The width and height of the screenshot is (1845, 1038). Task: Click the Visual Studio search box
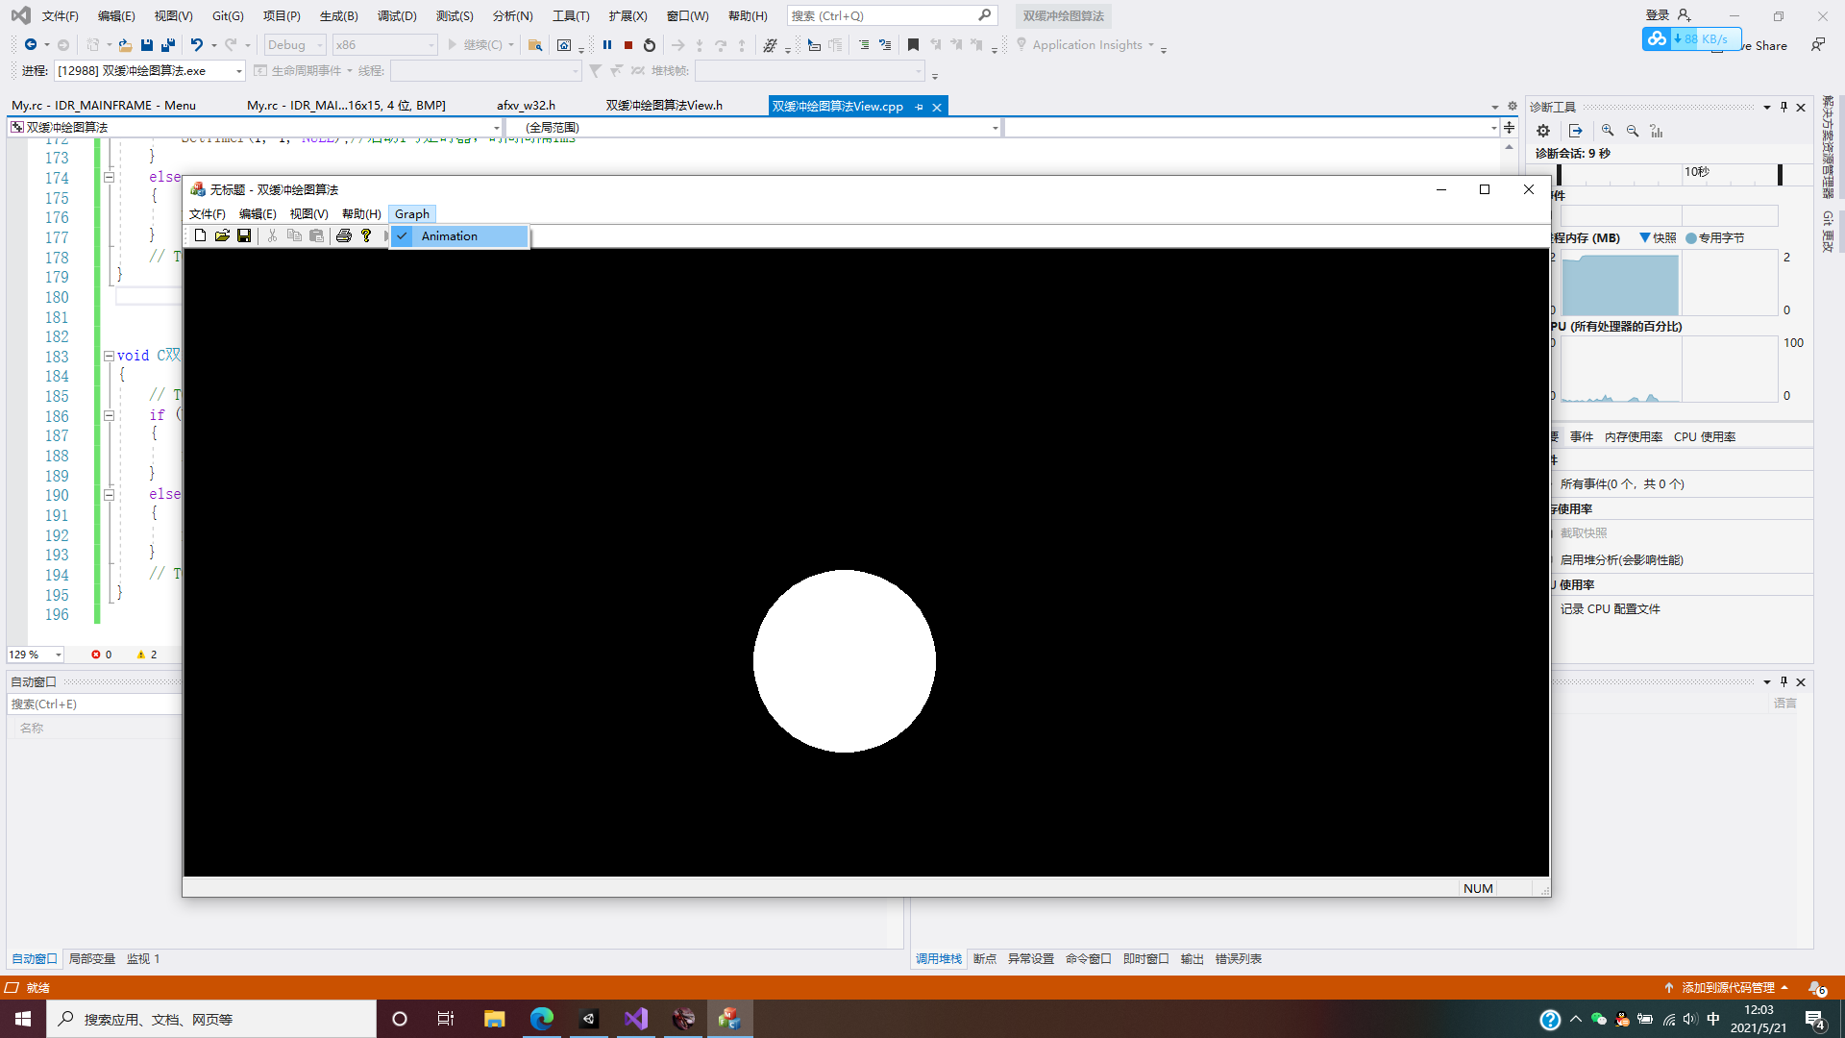[x=882, y=16]
